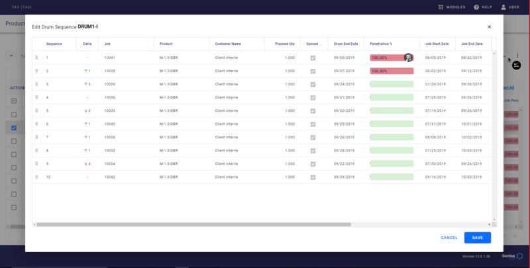
Task: Click the up arrow delta for job 10035
Action: (87, 71)
